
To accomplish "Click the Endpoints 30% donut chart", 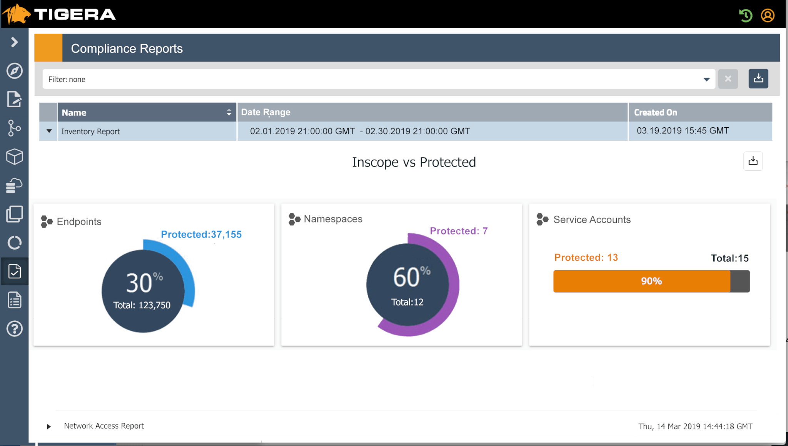I will [148, 286].
